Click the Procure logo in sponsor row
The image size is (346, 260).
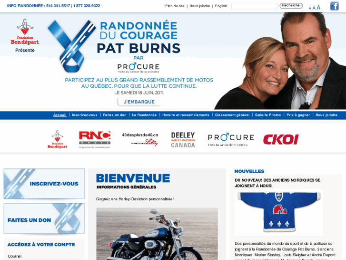231,140
